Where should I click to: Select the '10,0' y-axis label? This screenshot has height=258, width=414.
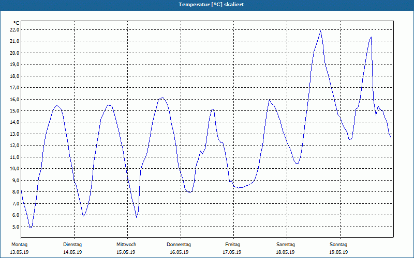[x=14, y=169]
